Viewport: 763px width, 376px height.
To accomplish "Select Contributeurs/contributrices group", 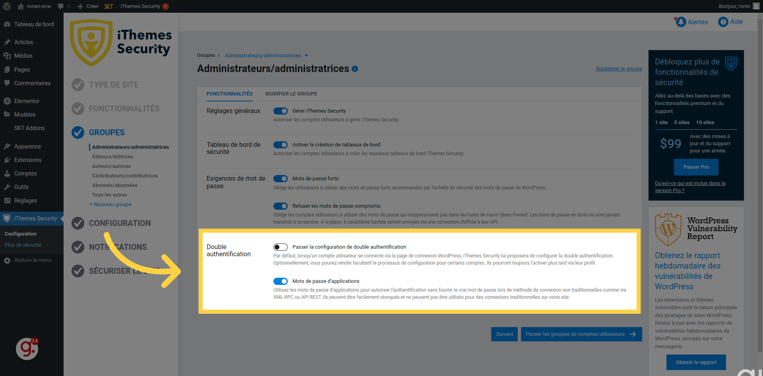I will [x=125, y=176].
